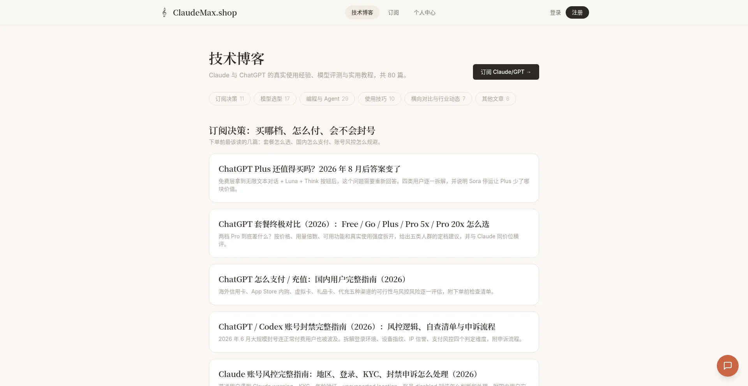The height and width of the screenshot is (386, 748).
Task: Select the 技术博客 nav tab
Action: pos(362,12)
